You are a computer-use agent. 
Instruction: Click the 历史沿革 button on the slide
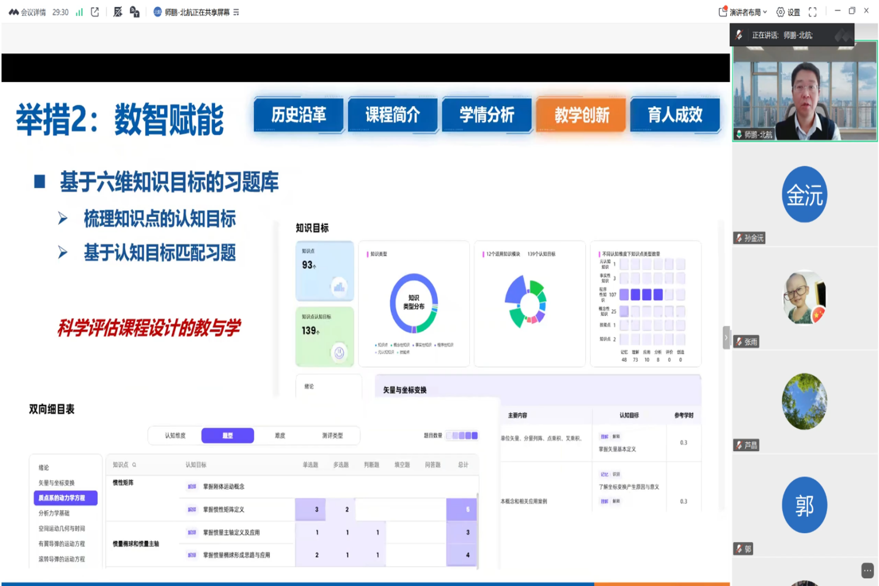(x=298, y=115)
